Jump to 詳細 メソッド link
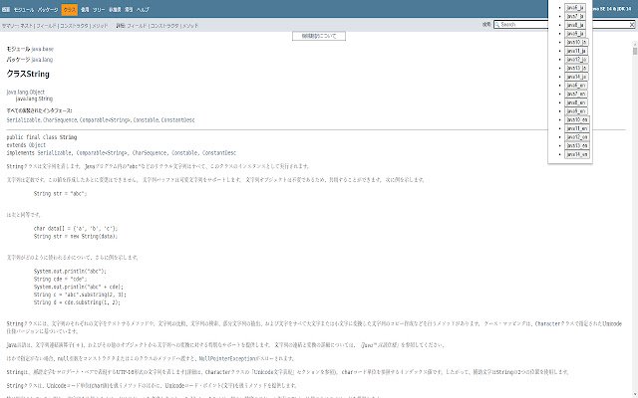This screenshot has height=398, width=638. pyautogui.click(x=190, y=26)
